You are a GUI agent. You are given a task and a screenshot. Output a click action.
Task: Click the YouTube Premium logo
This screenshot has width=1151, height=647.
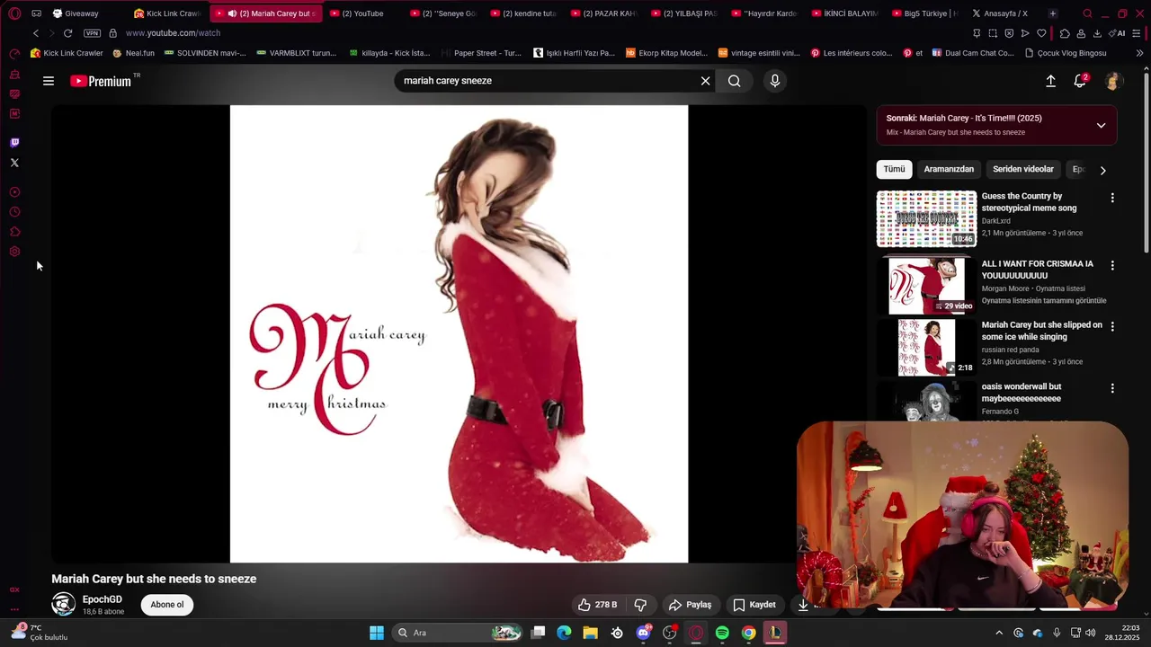point(101,81)
